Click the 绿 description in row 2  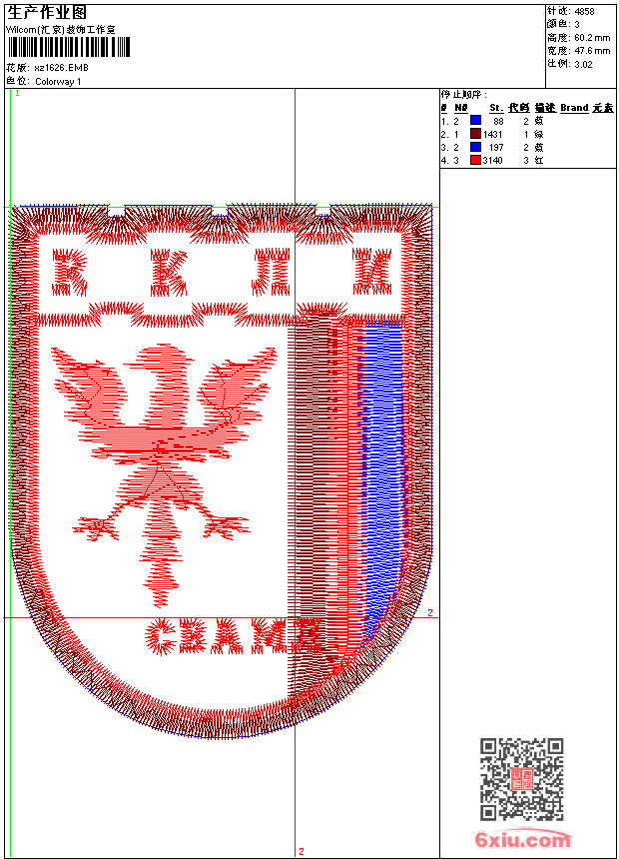click(539, 134)
